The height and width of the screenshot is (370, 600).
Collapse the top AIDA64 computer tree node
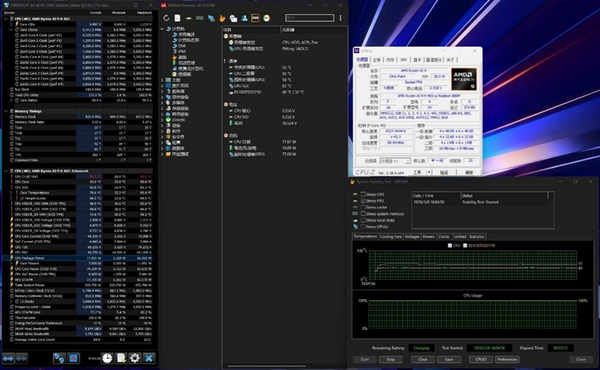click(x=162, y=29)
